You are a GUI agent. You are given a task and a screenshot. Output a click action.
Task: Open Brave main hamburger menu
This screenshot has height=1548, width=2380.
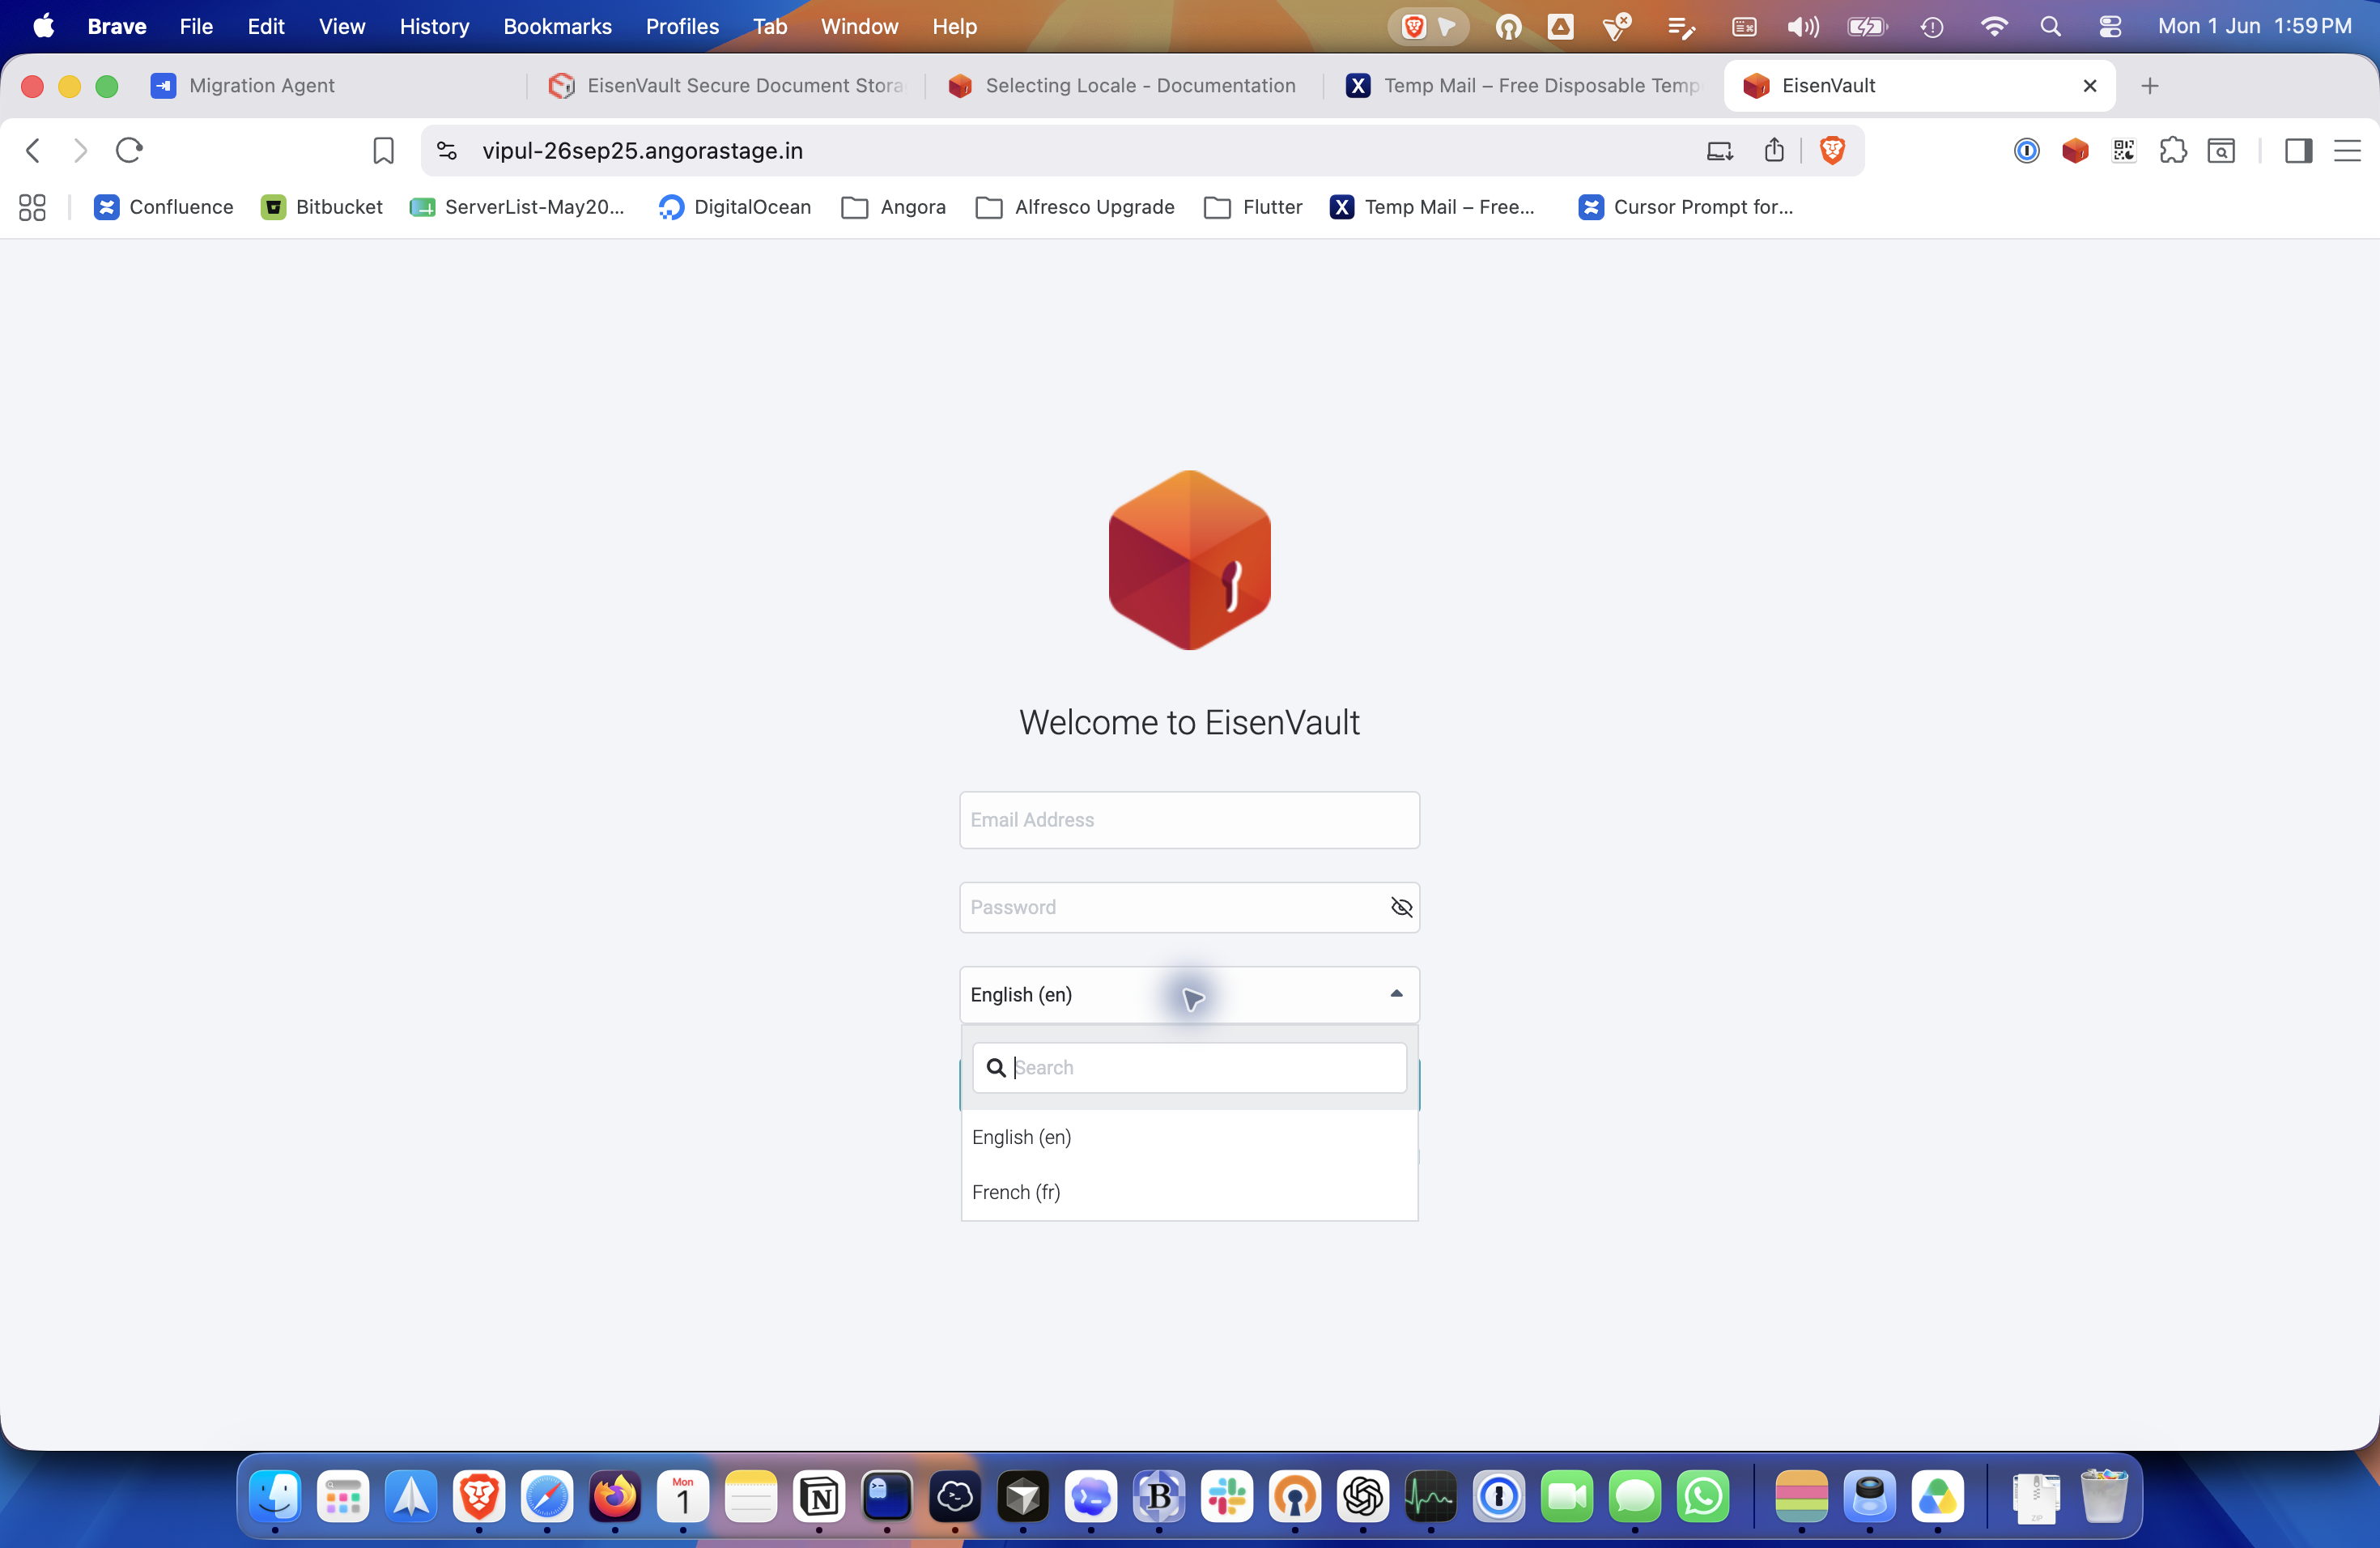pos(2347,150)
